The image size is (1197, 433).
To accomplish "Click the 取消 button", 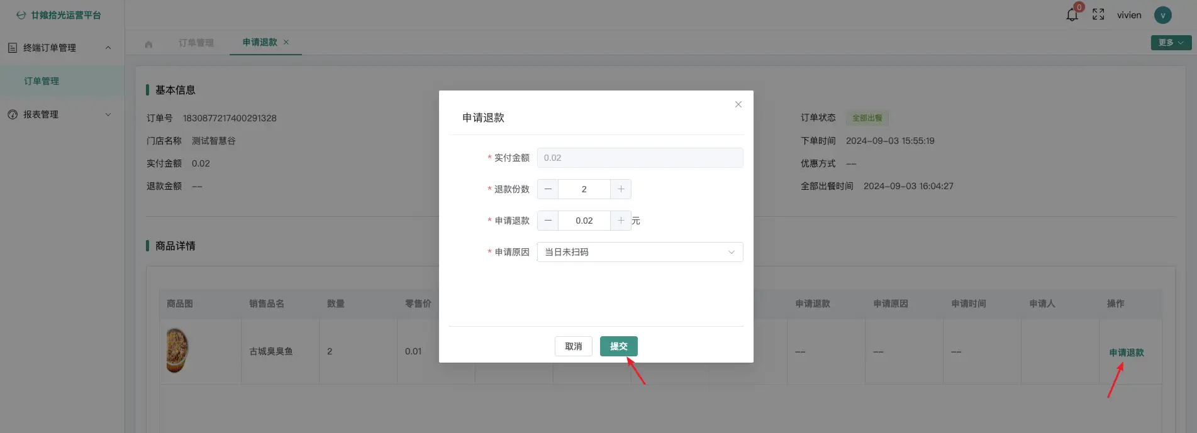I will (x=574, y=346).
